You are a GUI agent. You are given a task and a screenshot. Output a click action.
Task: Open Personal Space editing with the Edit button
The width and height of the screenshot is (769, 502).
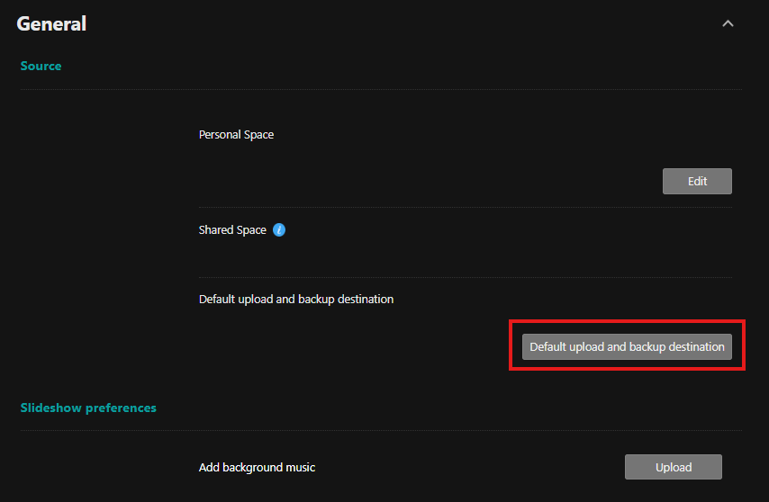click(x=697, y=181)
